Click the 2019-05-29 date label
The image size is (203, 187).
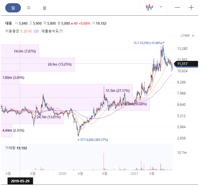pos(20,181)
